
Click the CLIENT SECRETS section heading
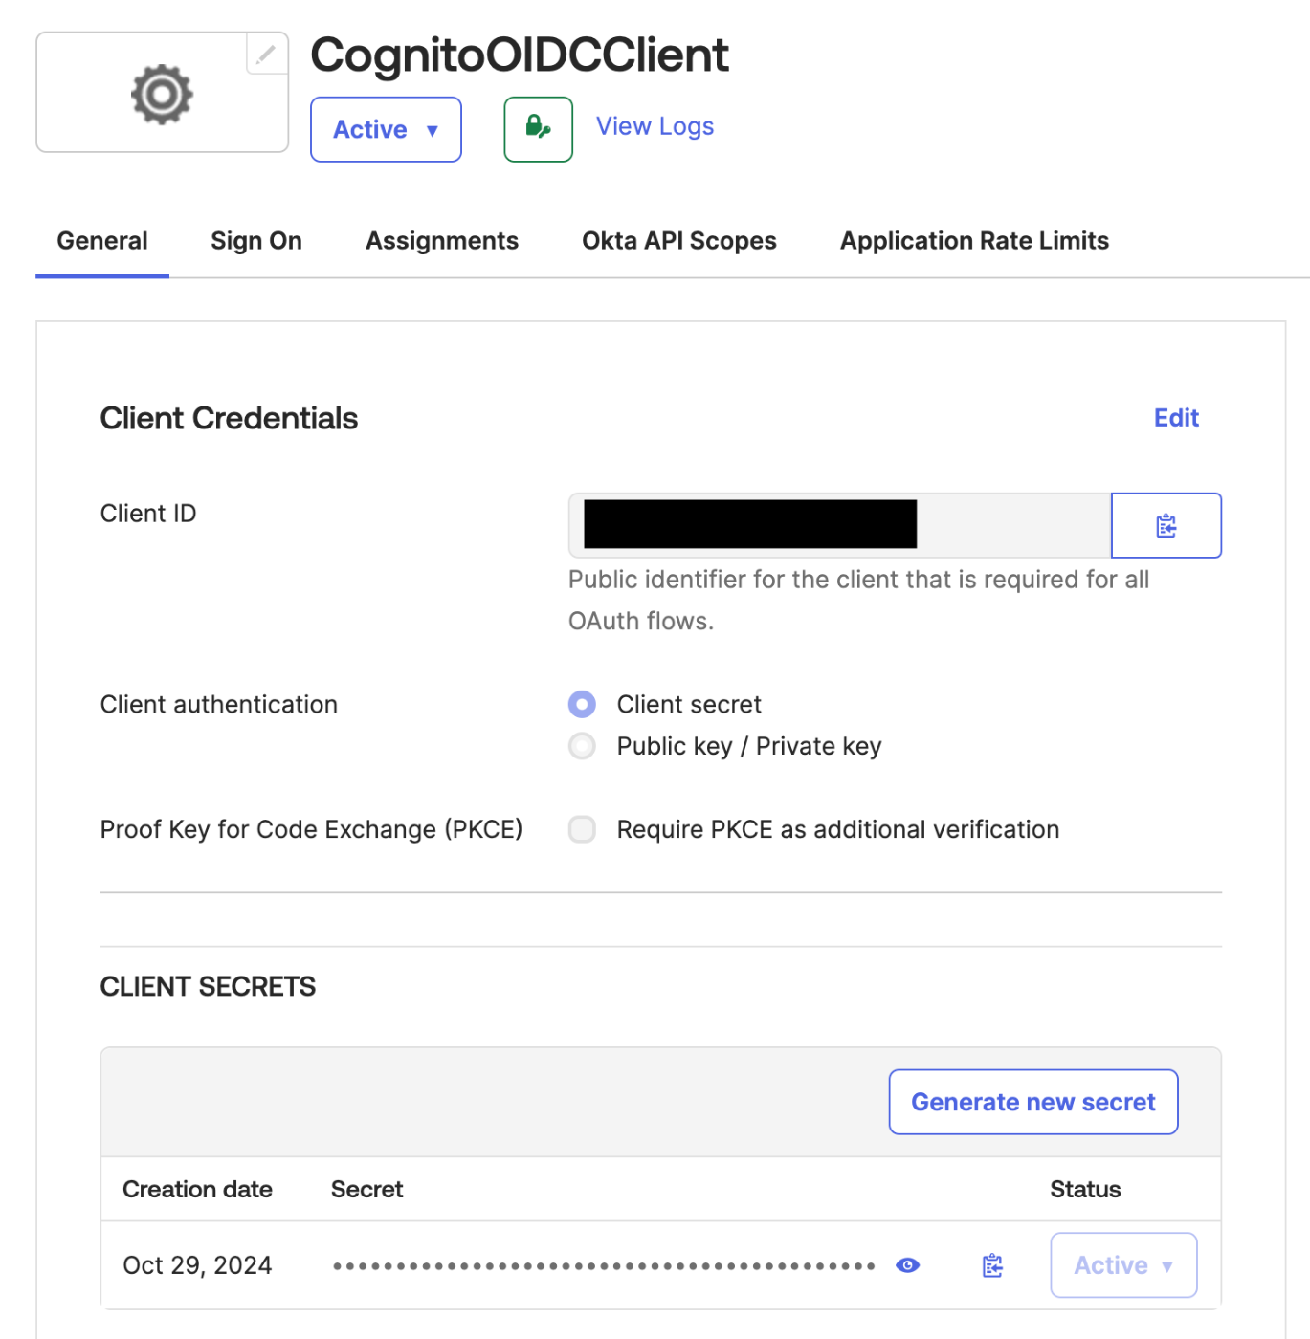coord(208,986)
